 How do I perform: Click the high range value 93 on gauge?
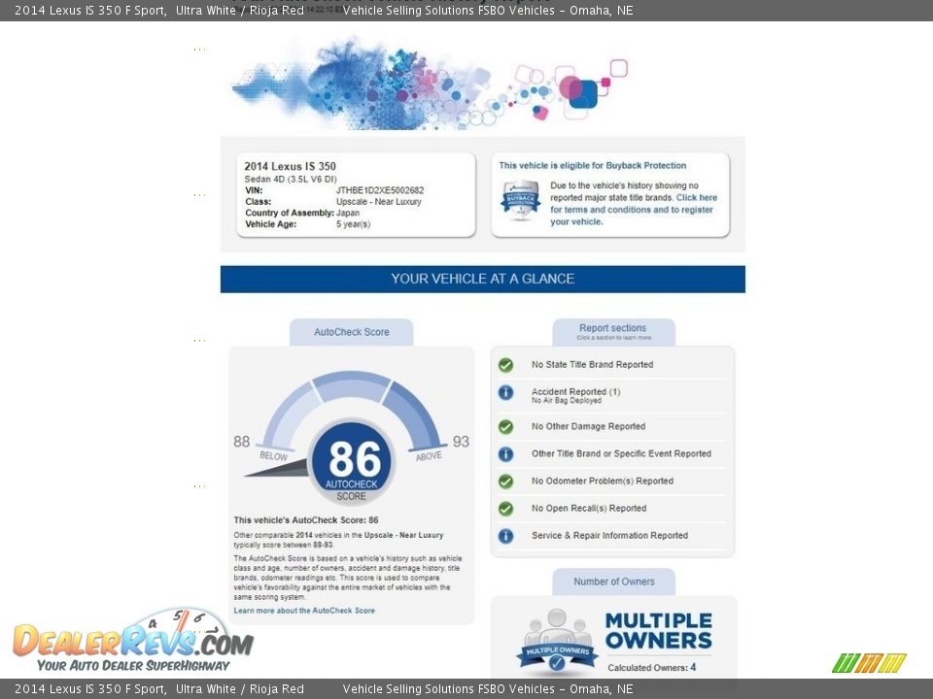click(x=461, y=442)
